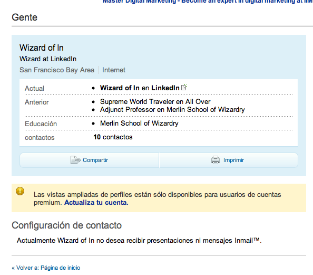Click the yellow warning exclamation icon

click(20, 191)
